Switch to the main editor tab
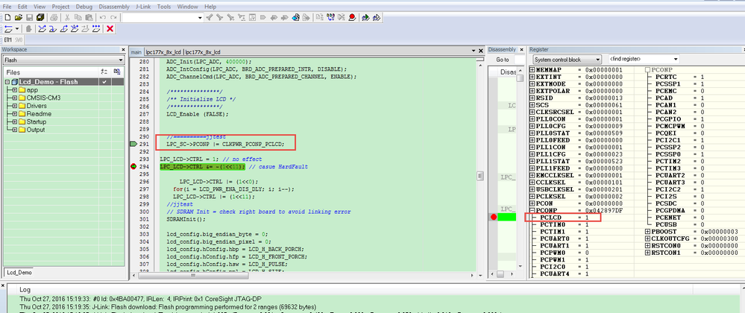 tap(136, 51)
